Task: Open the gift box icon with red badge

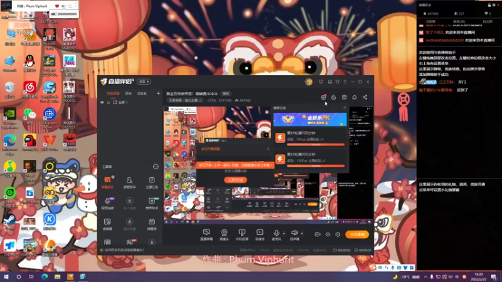Action: pos(323,97)
